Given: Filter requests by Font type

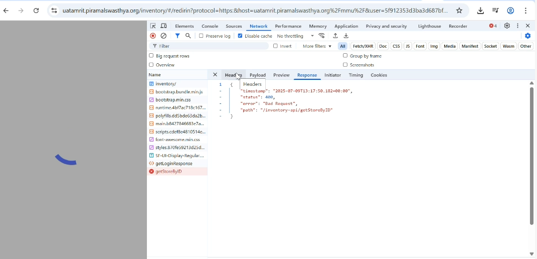Looking at the screenshot, I should (420, 46).
